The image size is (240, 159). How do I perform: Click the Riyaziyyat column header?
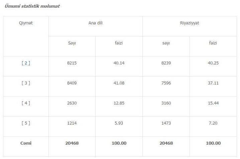190,23
